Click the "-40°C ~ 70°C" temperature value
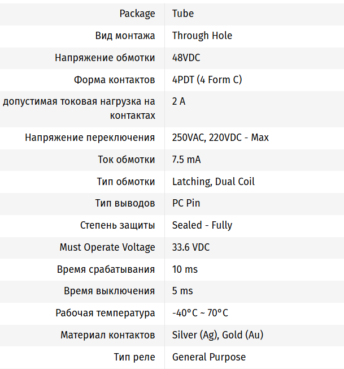The height and width of the screenshot is (369, 344). click(x=200, y=313)
